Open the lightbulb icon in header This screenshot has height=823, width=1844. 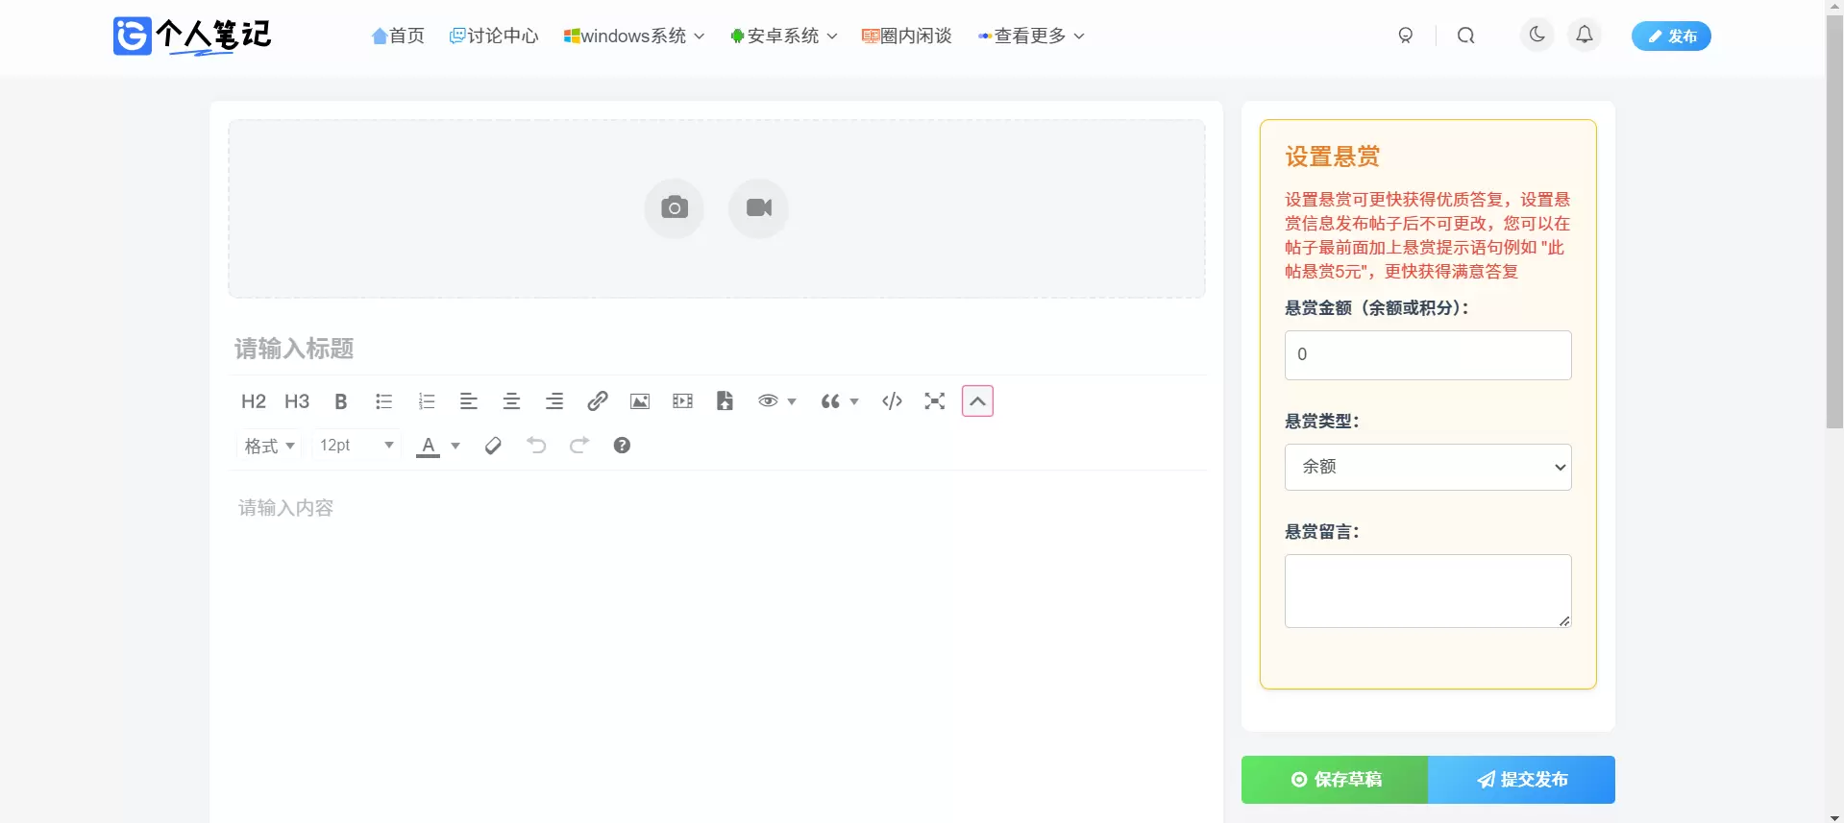click(x=1406, y=36)
